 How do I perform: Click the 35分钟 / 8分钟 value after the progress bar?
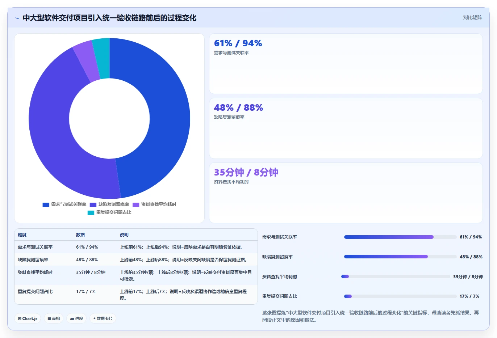pos(468,277)
